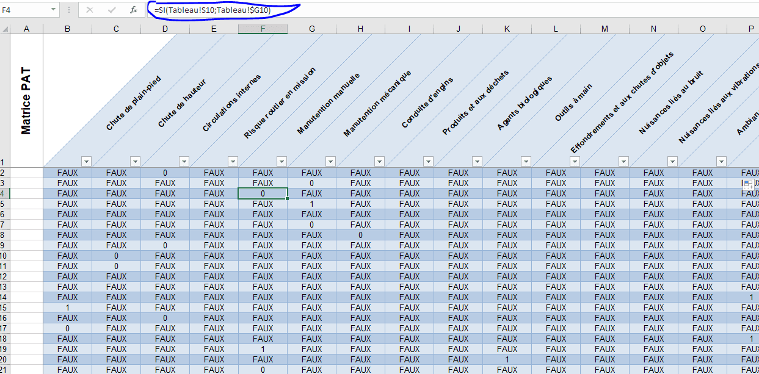Select the Matrice PAT header cell
The image size is (759, 374).
coord(26,101)
